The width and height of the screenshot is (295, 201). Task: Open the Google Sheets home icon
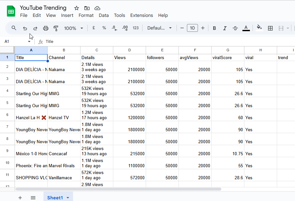coord(11,11)
